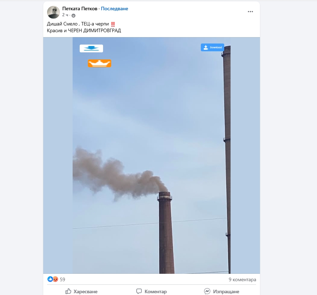The width and height of the screenshot is (317, 295).
Task: Click the blue Download button on video
Action: pyautogui.click(x=213, y=47)
